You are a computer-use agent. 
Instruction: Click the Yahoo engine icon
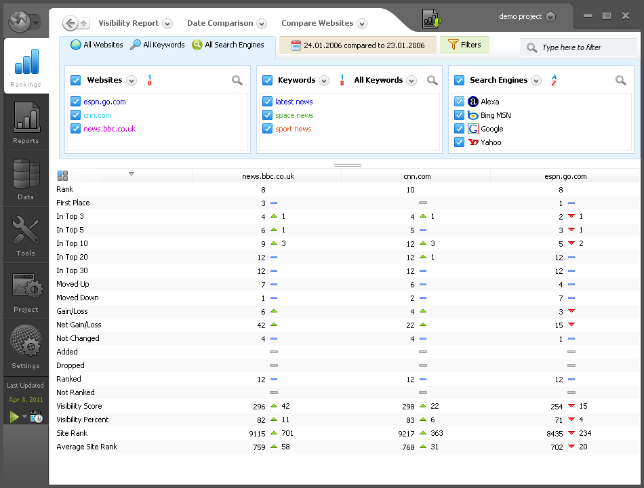click(x=473, y=142)
